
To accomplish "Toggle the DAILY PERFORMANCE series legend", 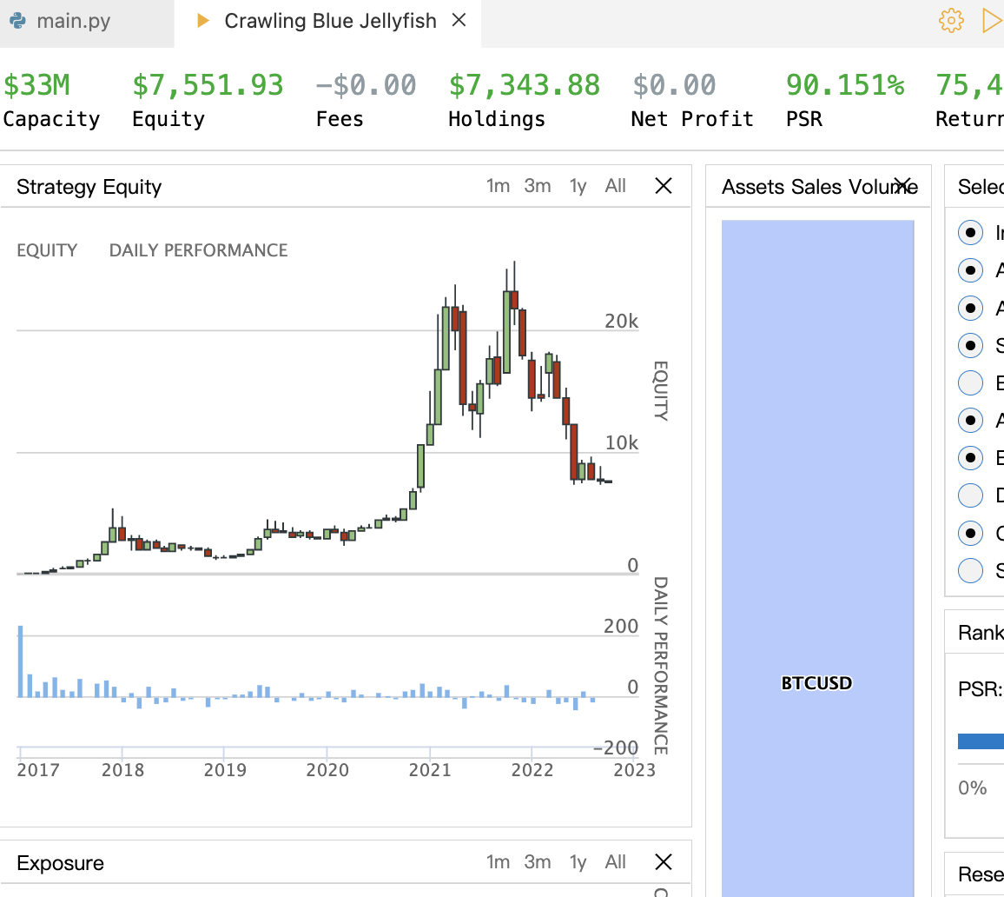I will pos(199,249).
